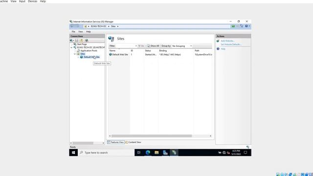The width and height of the screenshot is (313, 176).
Task: Open the View menu in IIS Manager
Action: click(x=80, y=31)
